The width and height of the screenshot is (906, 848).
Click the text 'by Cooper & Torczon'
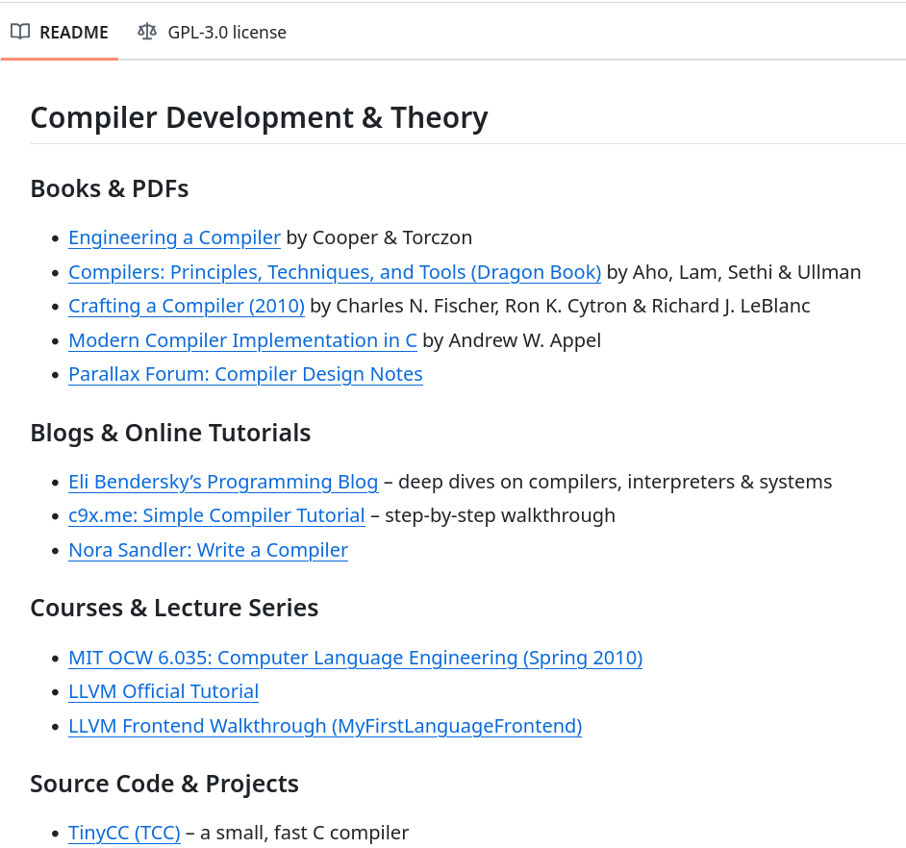[x=379, y=237]
